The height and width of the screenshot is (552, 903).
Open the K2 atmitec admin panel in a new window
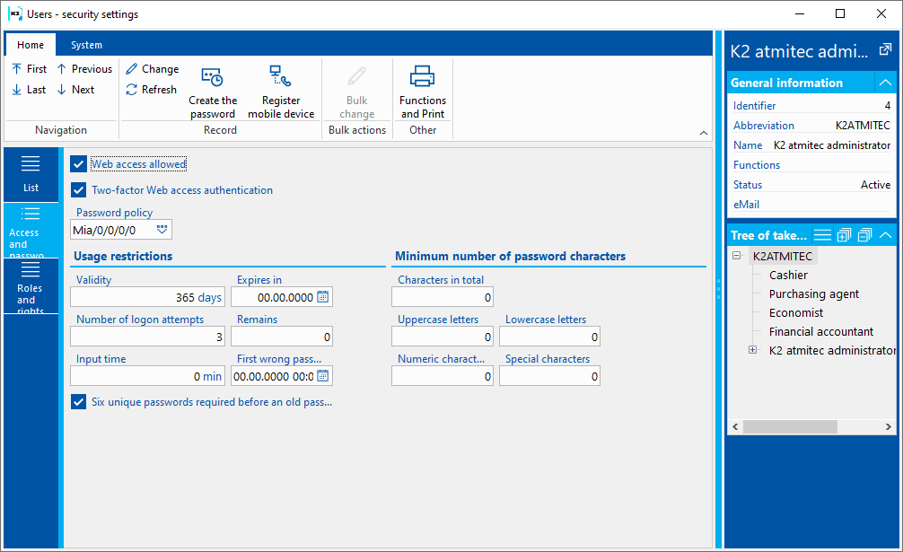(885, 50)
